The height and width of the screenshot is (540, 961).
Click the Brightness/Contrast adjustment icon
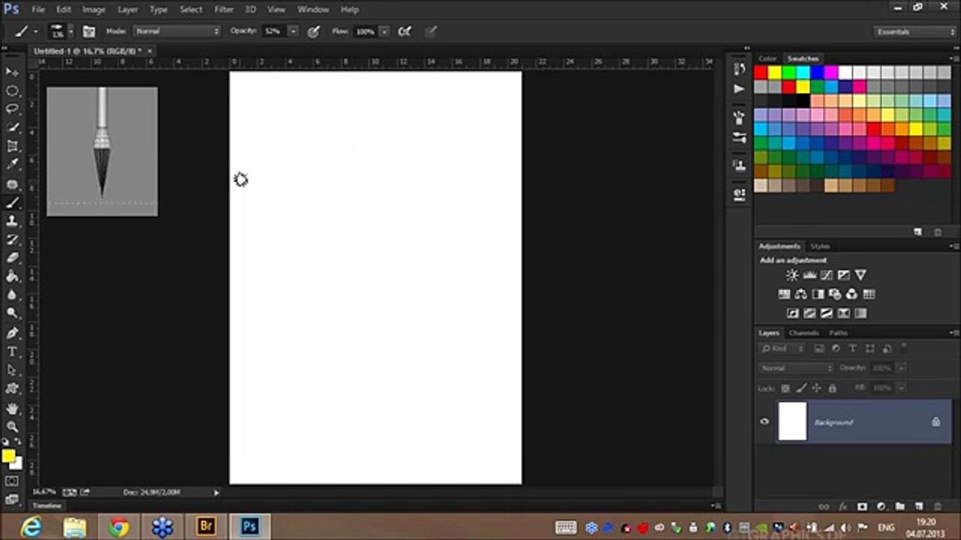click(792, 275)
